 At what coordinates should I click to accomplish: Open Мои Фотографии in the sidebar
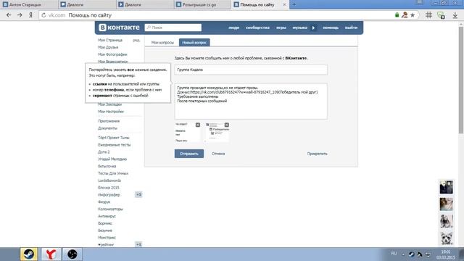coord(112,54)
